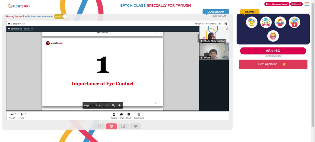Switch to the CLASSROOM tab
The height and width of the screenshot is (142, 315).
(215, 12)
